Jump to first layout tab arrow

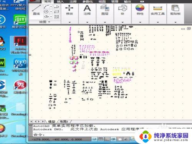click(31, 121)
